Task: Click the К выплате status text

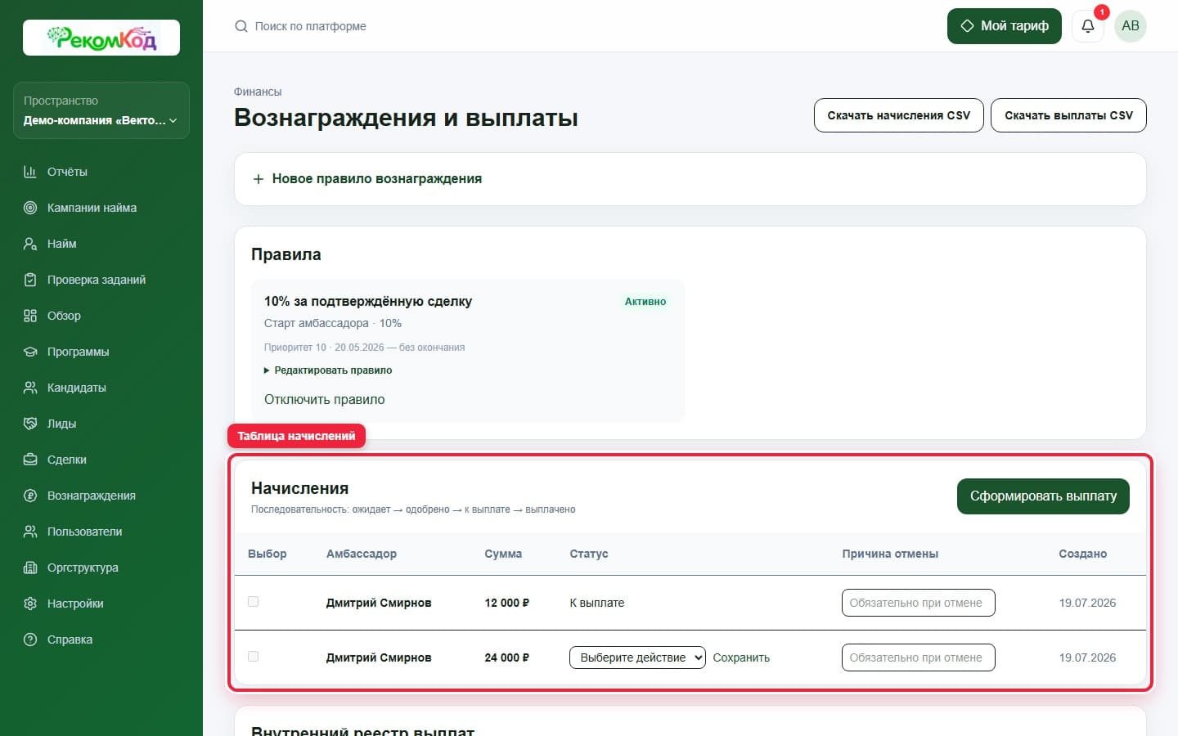Action: pyautogui.click(x=597, y=603)
